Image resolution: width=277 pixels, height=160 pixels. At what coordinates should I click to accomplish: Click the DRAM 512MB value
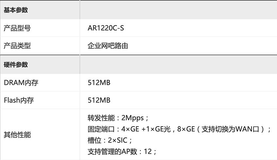pyautogui.click(x=99, y=82)
